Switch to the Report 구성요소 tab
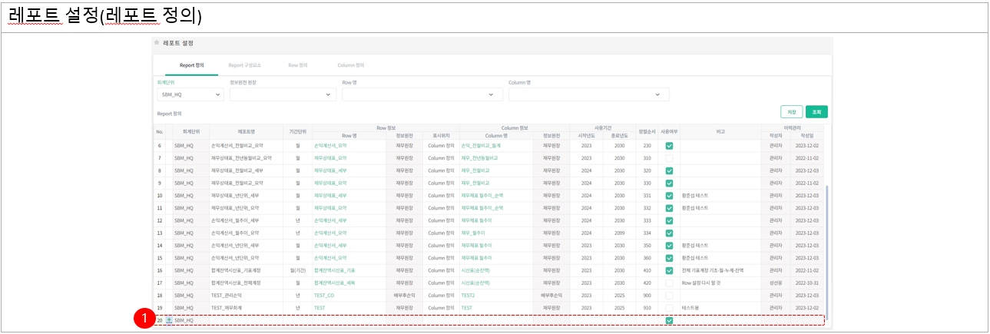 pos(246,65)
